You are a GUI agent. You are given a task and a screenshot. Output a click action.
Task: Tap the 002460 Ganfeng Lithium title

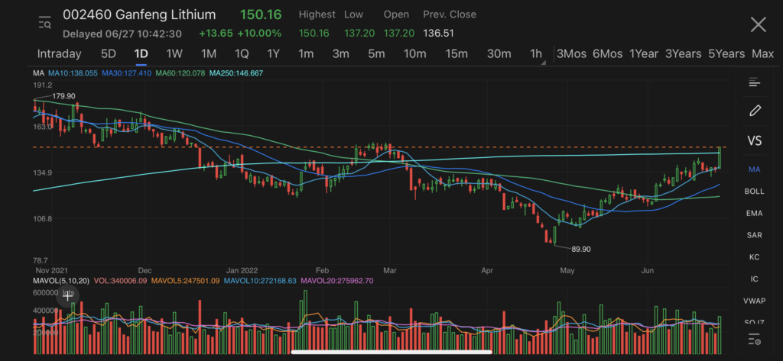pos(139,15)
